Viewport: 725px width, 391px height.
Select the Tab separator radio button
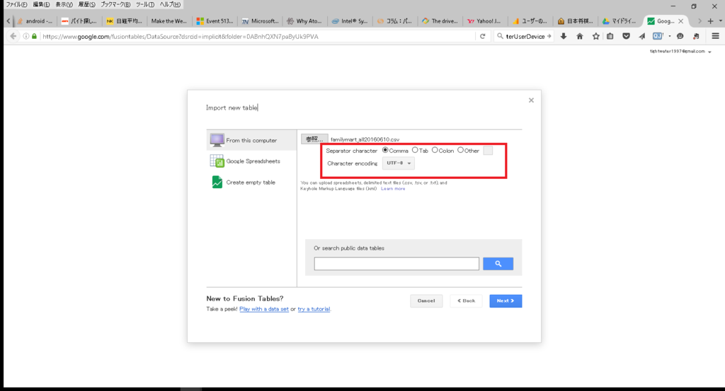point(415,150)
